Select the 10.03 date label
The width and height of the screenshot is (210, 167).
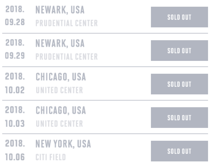click(x=15, y=124)
